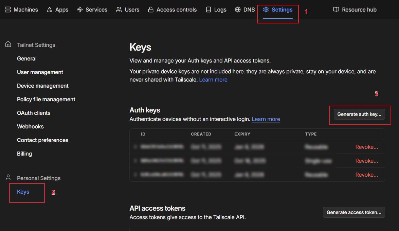Open General in Tailnet Settings sidebar
The image size is (399, 231).
27,58
